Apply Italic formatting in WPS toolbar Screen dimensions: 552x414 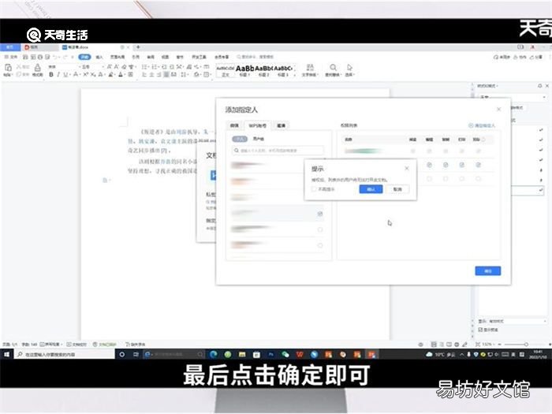(x=58, y=74)
